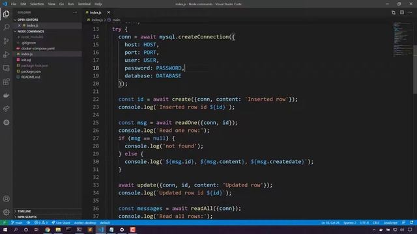Open the View menu

[x=51, y=4]
